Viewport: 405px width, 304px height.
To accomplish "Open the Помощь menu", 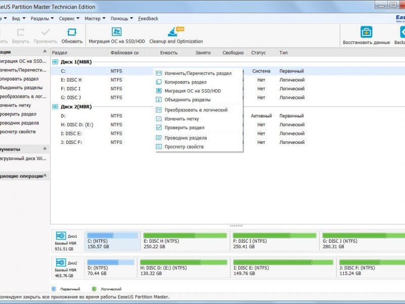I will click(121, 19).
